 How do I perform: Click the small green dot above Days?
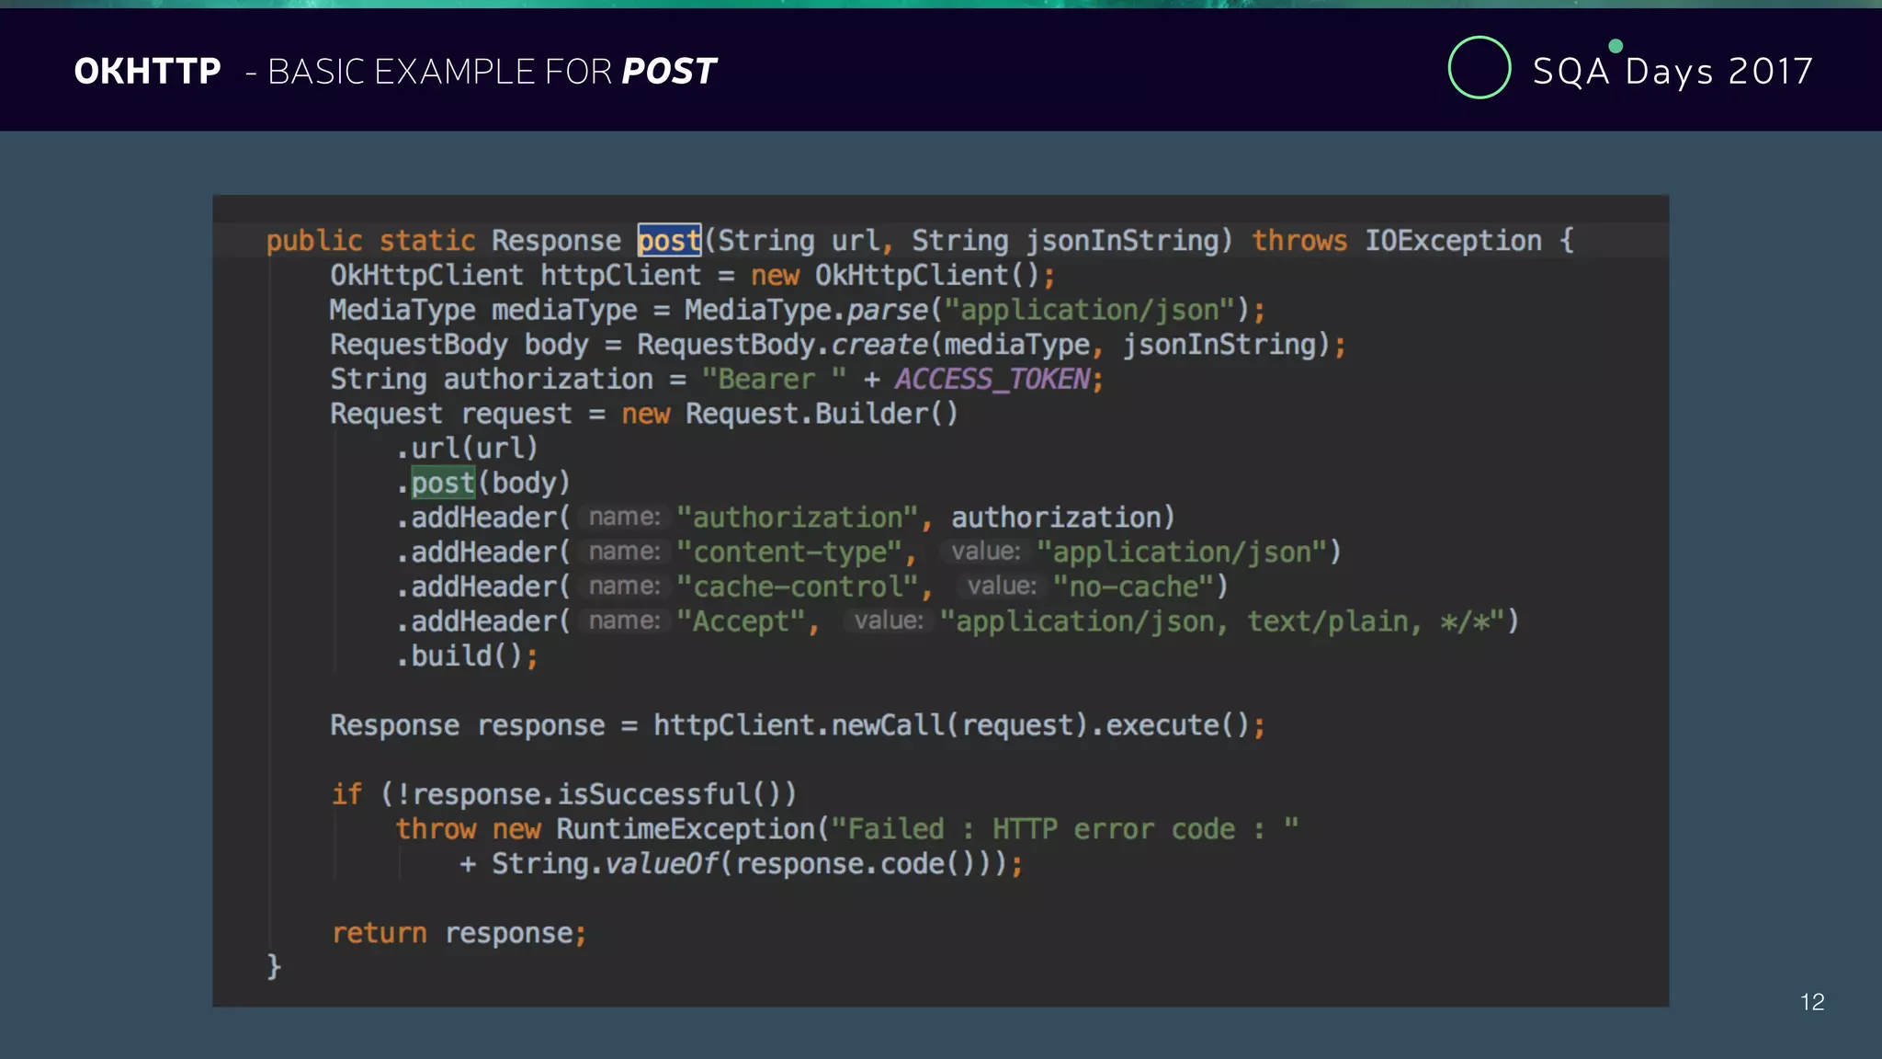(x=1616, y=46)
